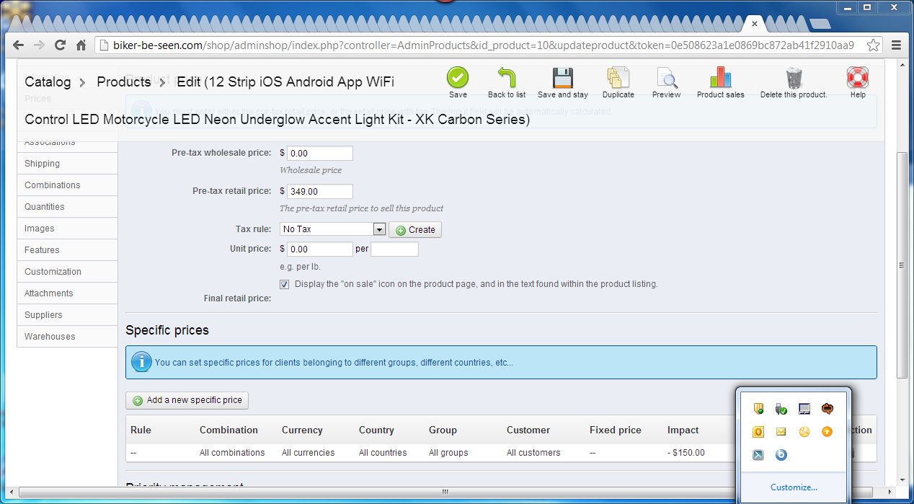
Task: Click the '- $150.00' impact value
Action: pos(686,453)
